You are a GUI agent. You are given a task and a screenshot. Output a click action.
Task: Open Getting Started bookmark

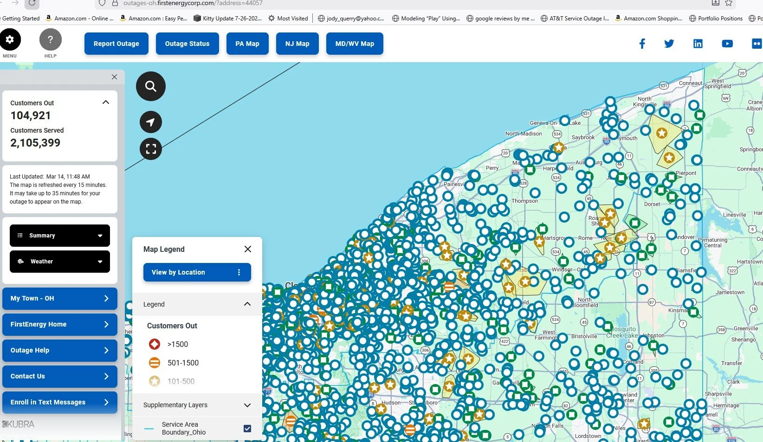click(20, 19)
